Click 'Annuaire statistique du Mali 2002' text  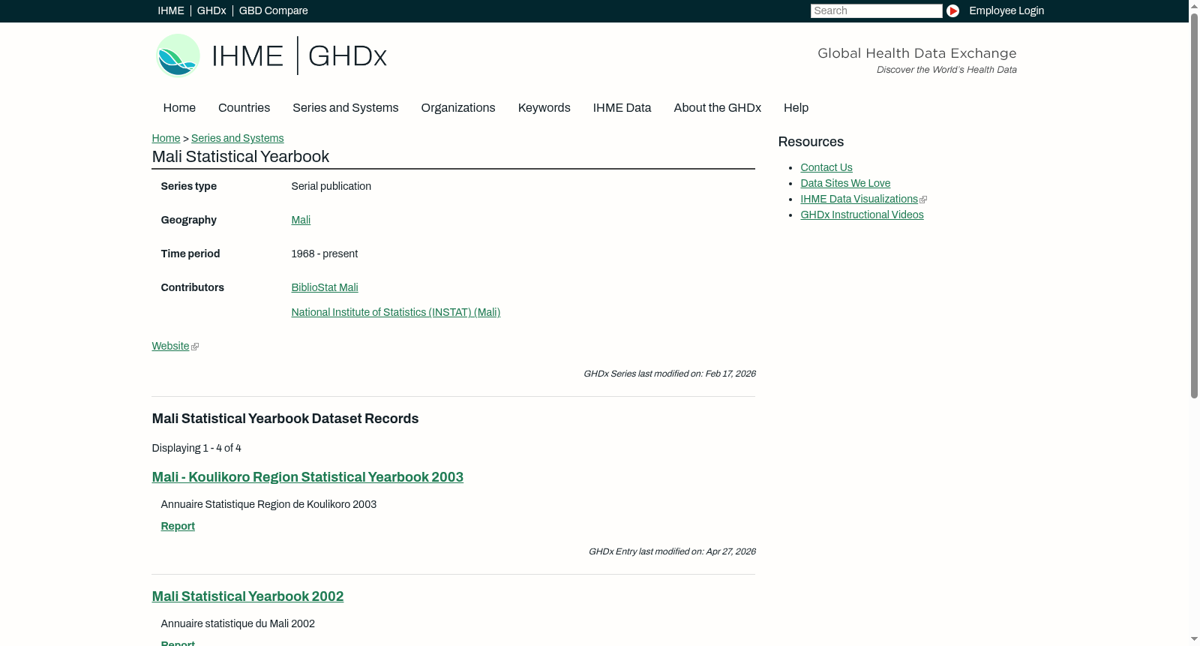tap(238, 623)
